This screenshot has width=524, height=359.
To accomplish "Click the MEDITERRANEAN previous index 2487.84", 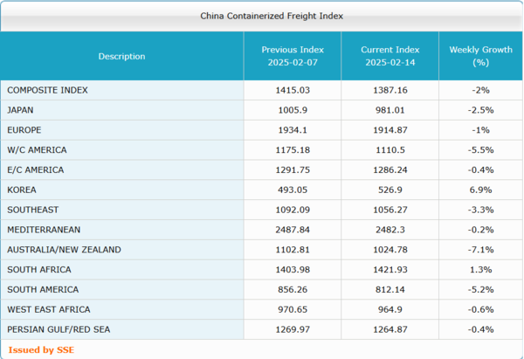I will 292,230.
